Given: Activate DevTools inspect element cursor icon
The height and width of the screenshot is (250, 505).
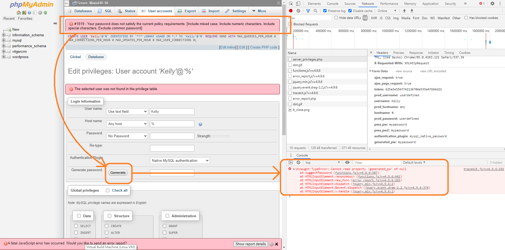Looking at the screenshot, I should tap(291, 3).
